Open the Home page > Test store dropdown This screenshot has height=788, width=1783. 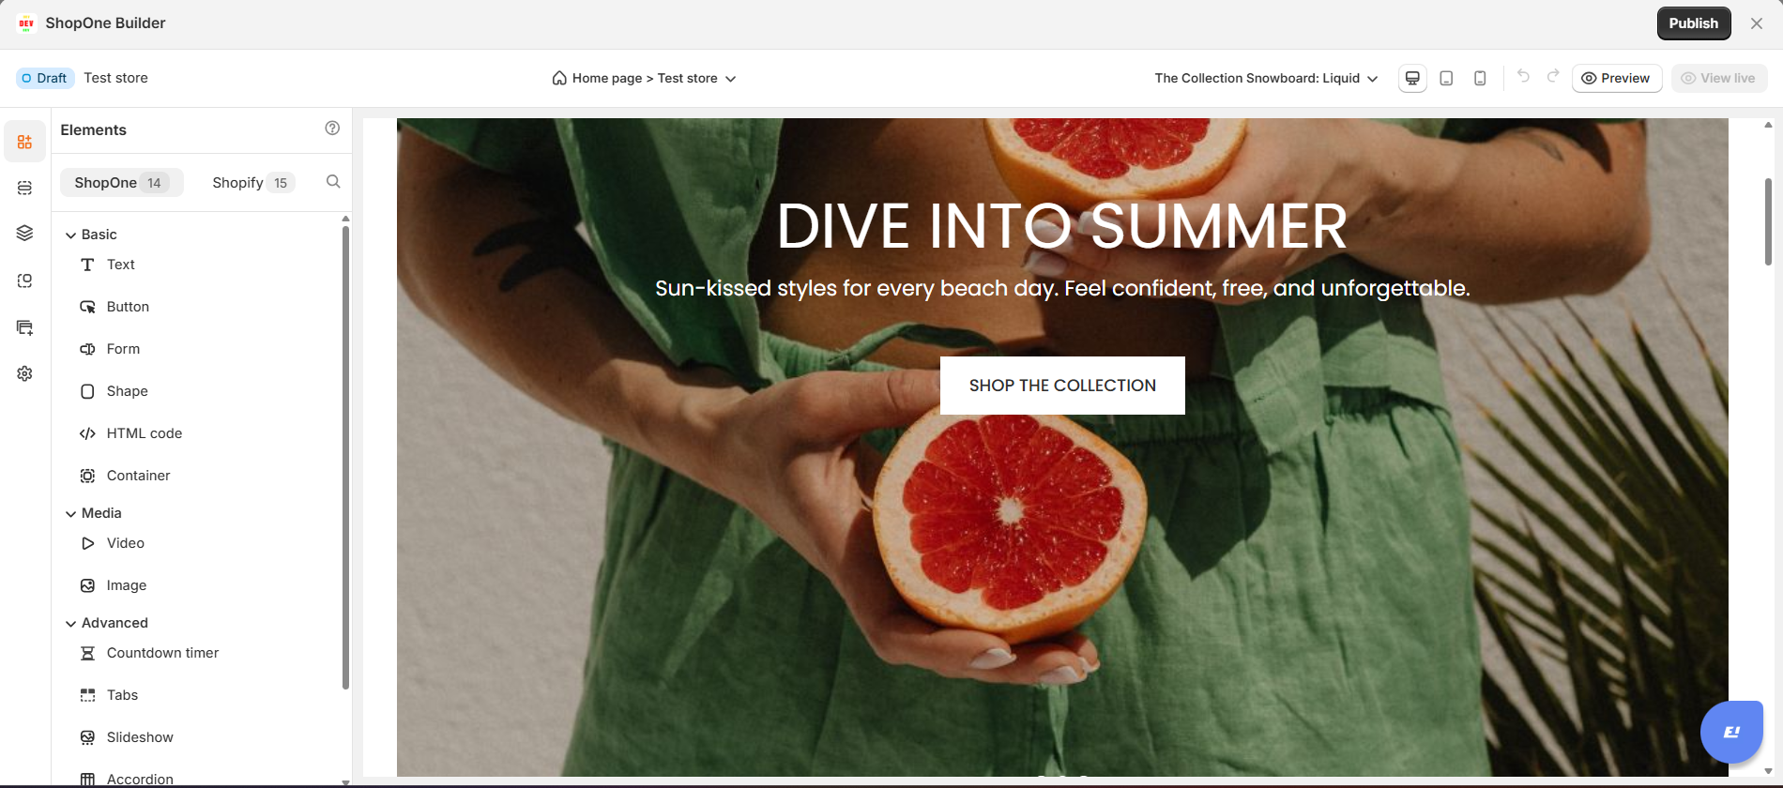pyautogui.click(x=644, y=78)
